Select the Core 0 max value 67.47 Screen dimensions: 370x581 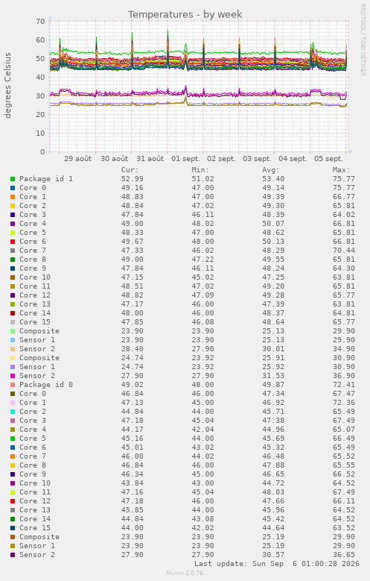[344, 394]
